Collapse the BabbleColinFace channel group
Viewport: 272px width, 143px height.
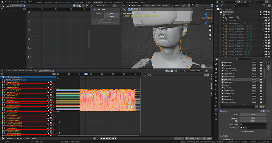[x=1, y=77]
